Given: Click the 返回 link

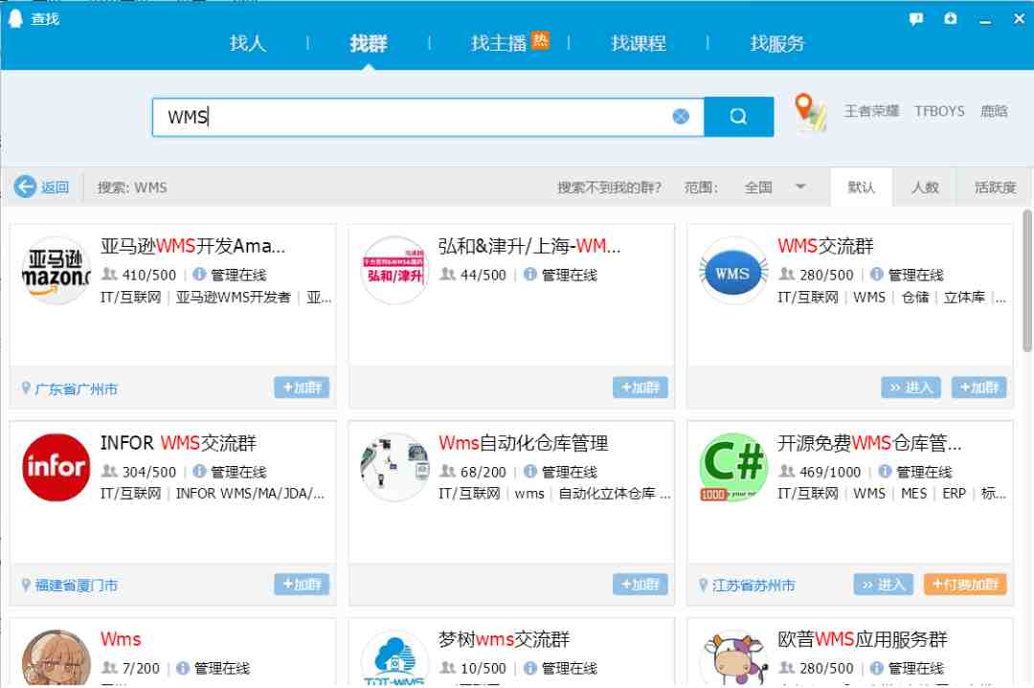Looking at the screenshot, I should (x=55, y=188).
